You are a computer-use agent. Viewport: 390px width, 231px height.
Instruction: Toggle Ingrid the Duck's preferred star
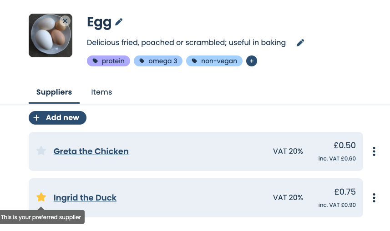[x=41, y=197]
